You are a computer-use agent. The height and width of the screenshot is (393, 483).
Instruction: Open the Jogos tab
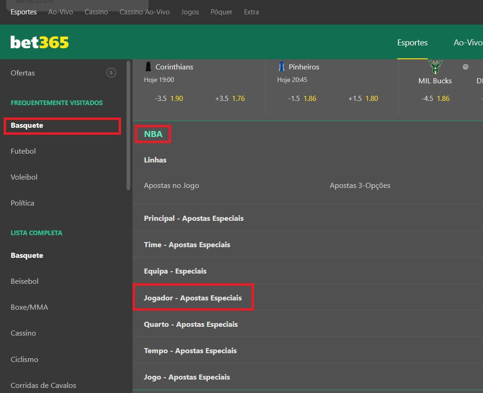[190, 12]
